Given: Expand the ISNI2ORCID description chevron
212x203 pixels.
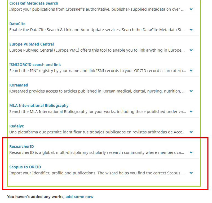Looking at the screenshot, I should pos(191,71).
